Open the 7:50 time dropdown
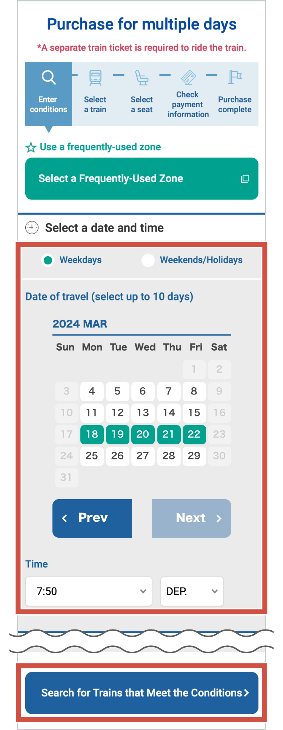 click(x=89, y=591)
